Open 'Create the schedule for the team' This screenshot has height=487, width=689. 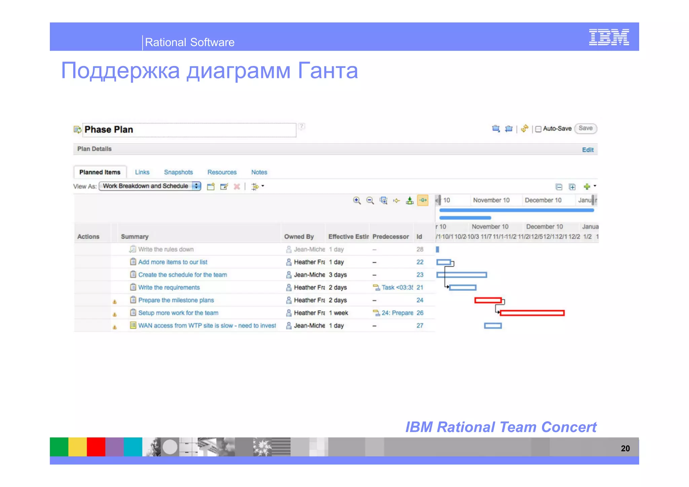coord(183,275)
